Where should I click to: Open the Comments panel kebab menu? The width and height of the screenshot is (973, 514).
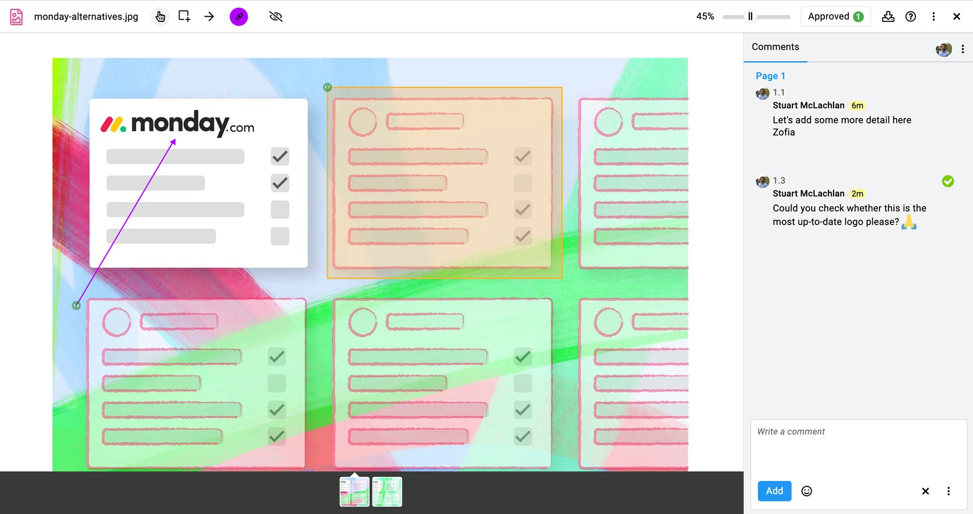click(963, 49)
